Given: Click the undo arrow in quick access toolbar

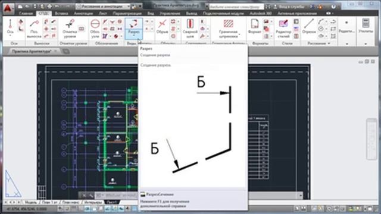Looking at the screenshot, I should pyautogui.click(x=57, y=7).
